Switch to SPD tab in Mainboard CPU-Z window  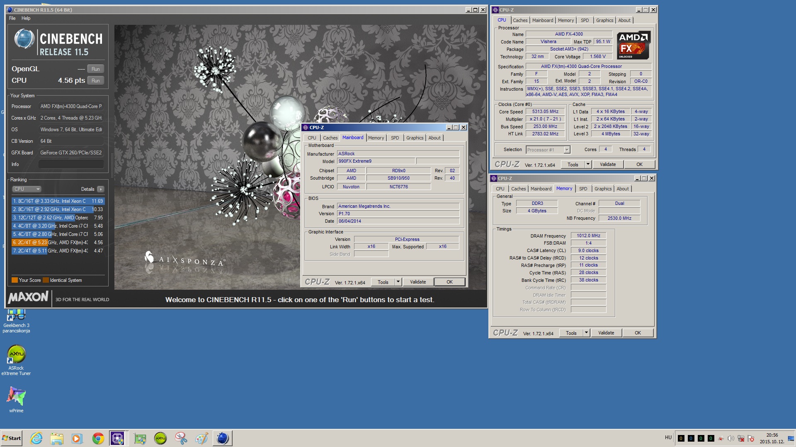tap(395, 138)
